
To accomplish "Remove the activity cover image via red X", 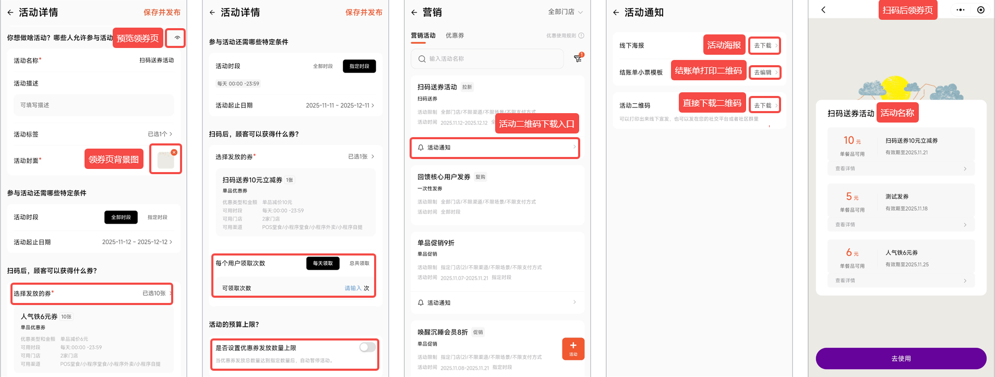I will click(x=174, y=152).
